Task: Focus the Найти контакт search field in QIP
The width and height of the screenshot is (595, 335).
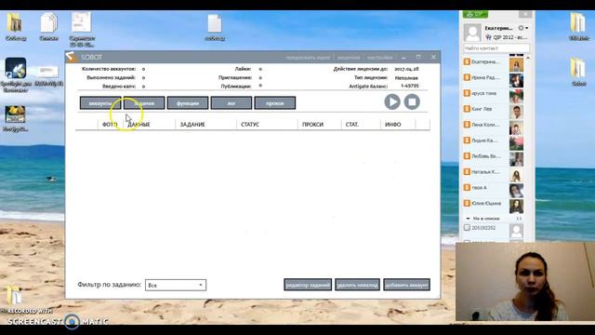Action: pyautogui.click(x=496, y=48)
